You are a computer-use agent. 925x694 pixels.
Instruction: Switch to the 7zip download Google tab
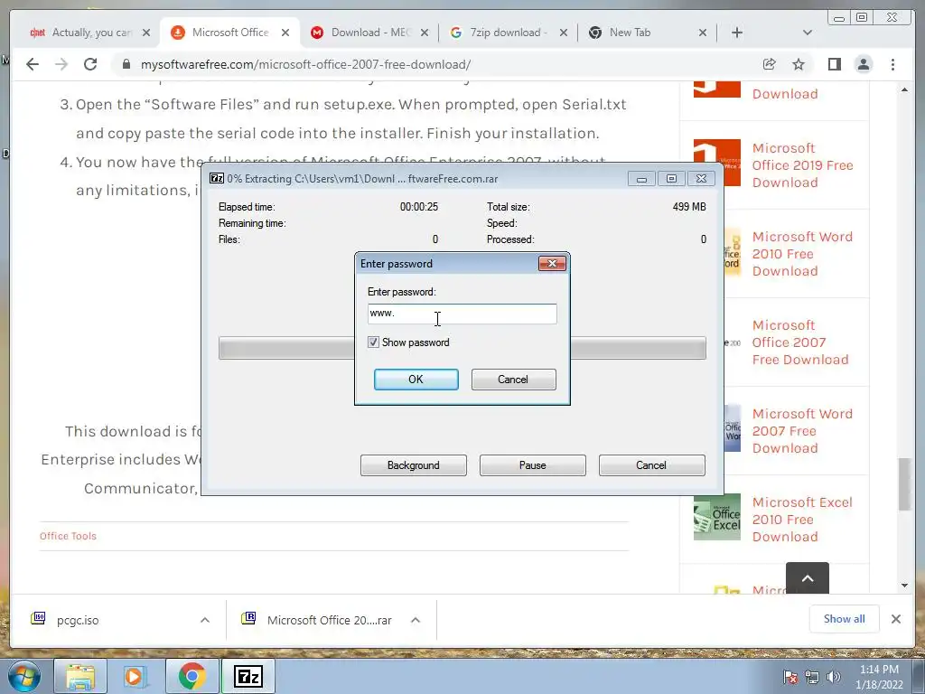509,33
